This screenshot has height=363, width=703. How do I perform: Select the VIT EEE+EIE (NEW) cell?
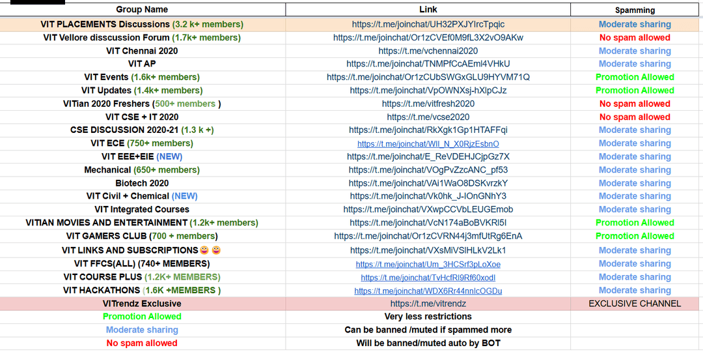142,156
